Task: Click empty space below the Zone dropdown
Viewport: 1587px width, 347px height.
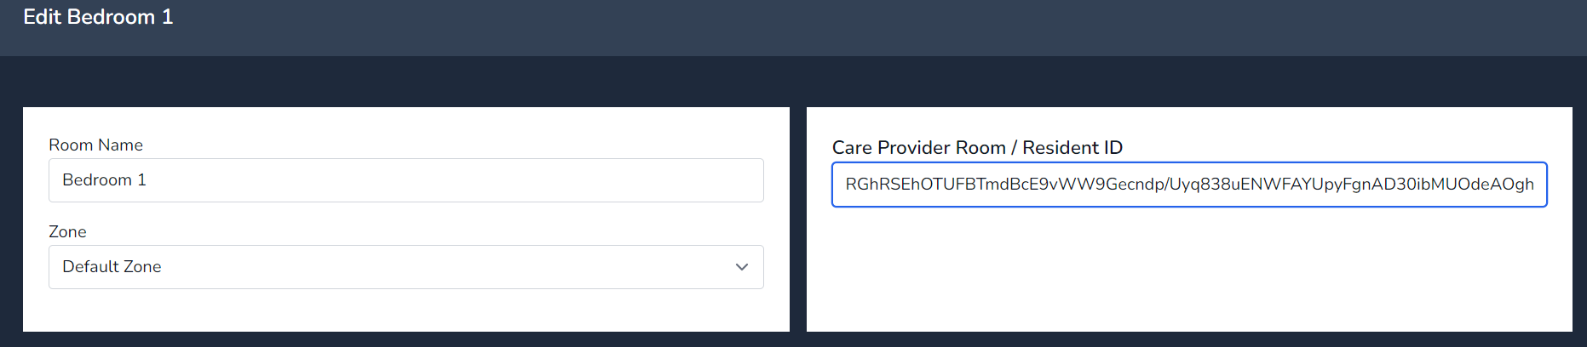Action: 405,310
